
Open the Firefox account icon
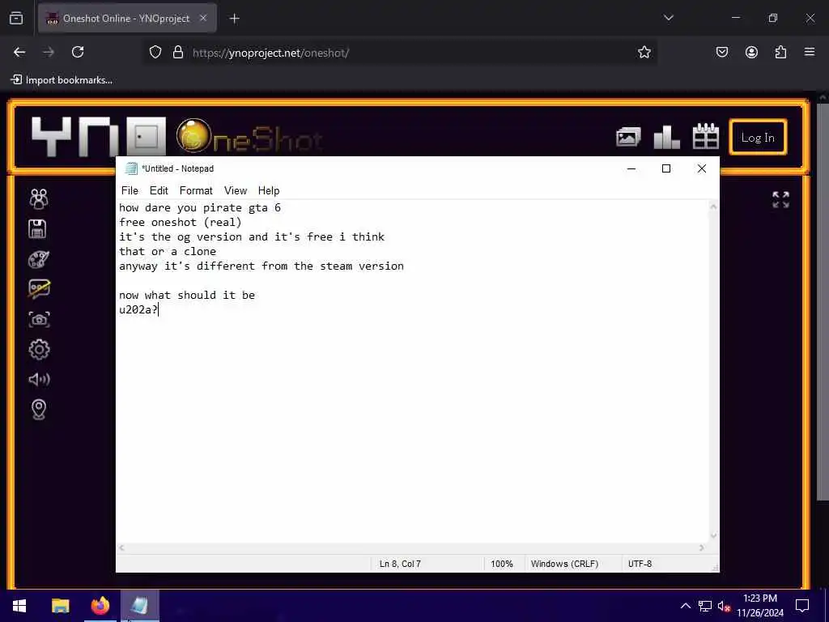pyautogui.click(x=751, y=52)
